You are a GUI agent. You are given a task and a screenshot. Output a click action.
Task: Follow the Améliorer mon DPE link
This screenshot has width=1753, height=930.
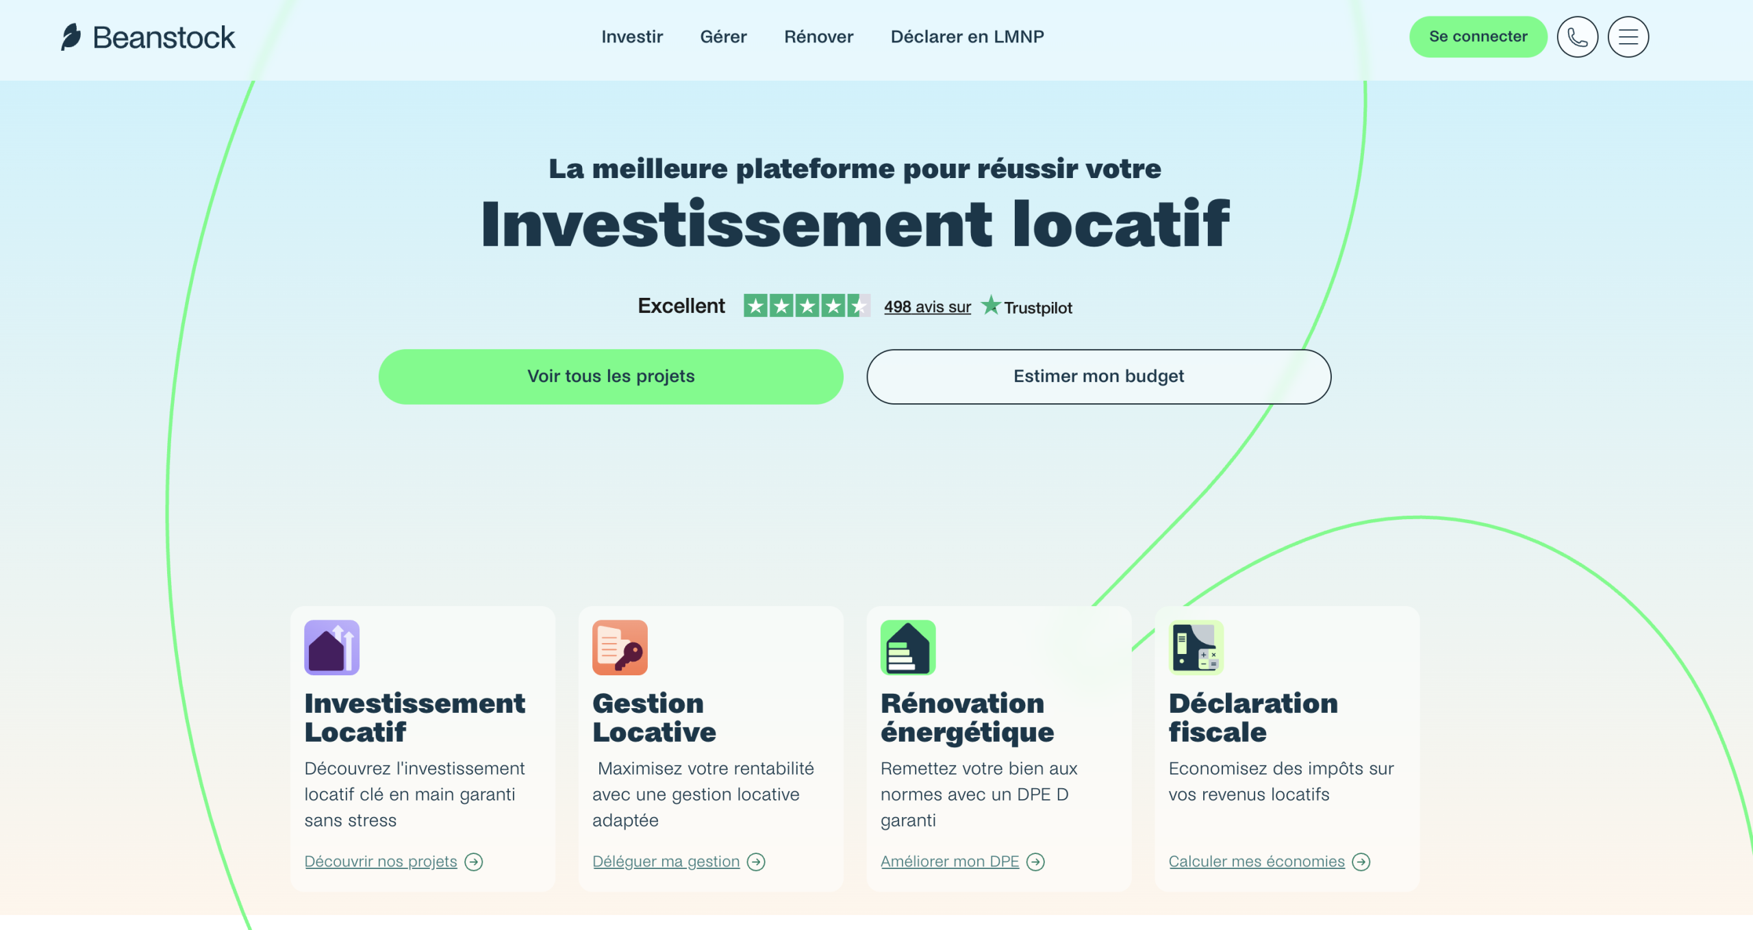pos(950,862)
